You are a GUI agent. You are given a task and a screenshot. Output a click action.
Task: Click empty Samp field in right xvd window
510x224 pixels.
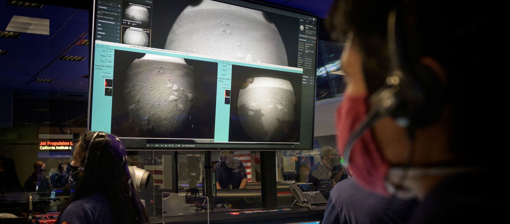pos(229,70)
